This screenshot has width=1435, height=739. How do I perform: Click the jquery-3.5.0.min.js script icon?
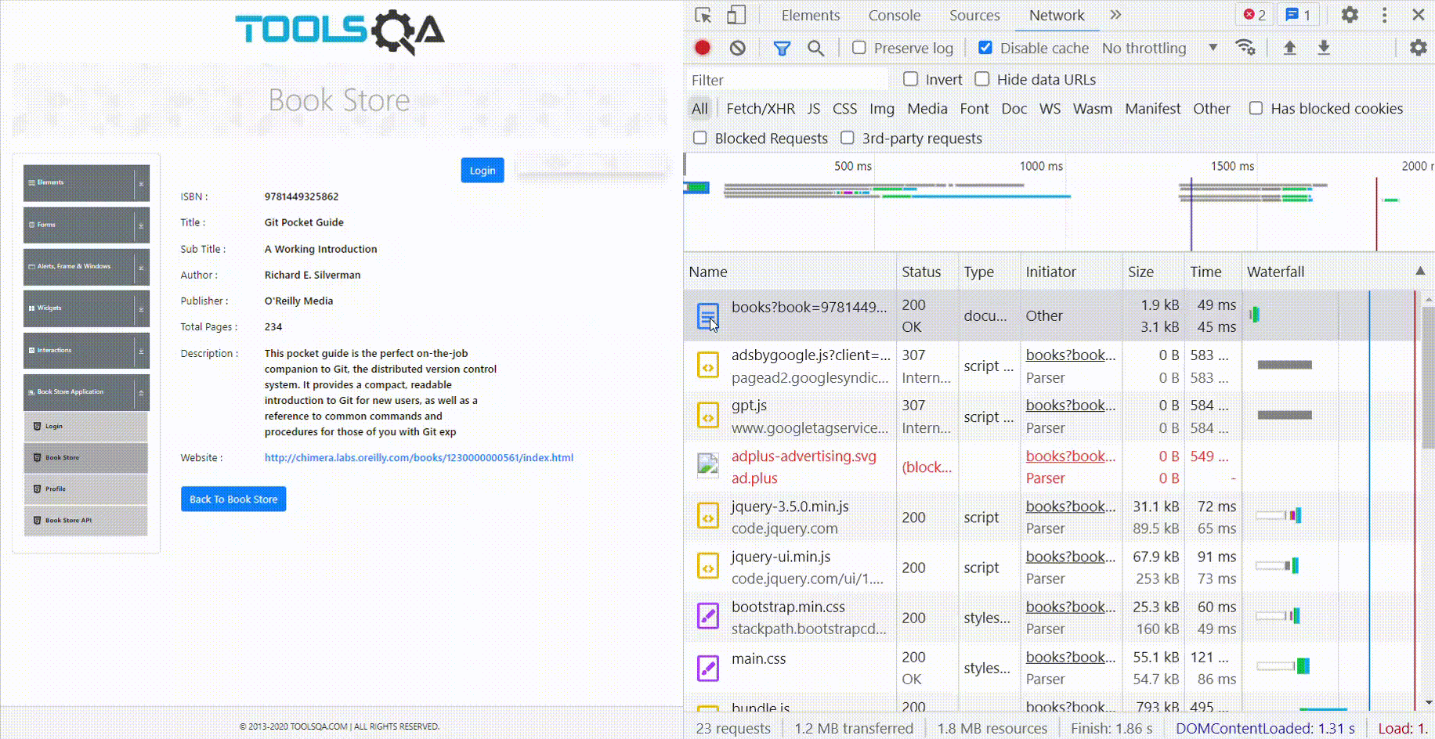tap(708, 517)
